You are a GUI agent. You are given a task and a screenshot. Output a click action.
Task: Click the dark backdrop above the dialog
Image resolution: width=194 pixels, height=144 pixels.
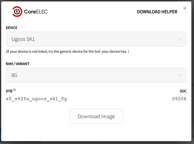pyautogui.click(x=97, y=1)
